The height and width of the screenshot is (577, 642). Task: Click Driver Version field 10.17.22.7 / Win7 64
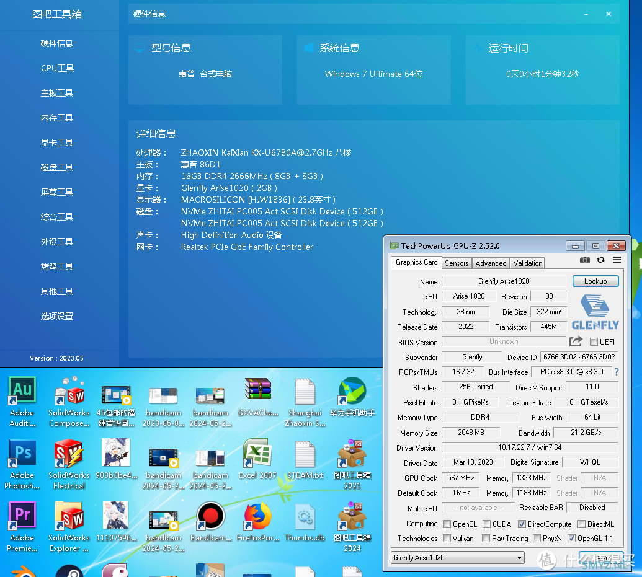point(529,447)
